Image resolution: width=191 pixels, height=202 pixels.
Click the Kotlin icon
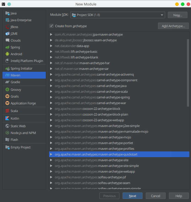[x=7, y=119]
